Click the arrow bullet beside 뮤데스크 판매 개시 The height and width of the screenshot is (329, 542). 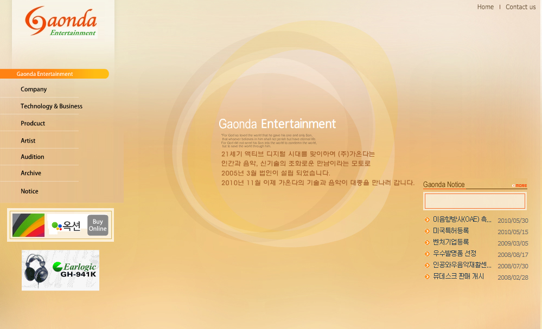pyautogui.click(x=427, y=276)
